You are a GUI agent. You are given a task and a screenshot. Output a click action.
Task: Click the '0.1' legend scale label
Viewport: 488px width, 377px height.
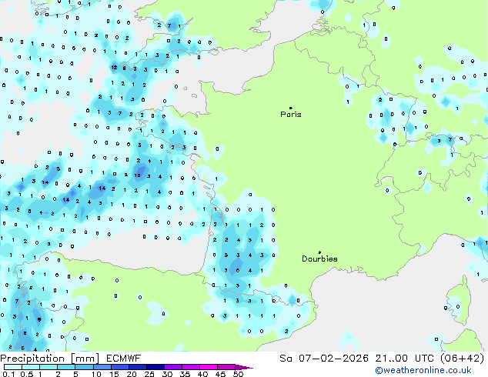pyautogui.click(x=8, y=374)
